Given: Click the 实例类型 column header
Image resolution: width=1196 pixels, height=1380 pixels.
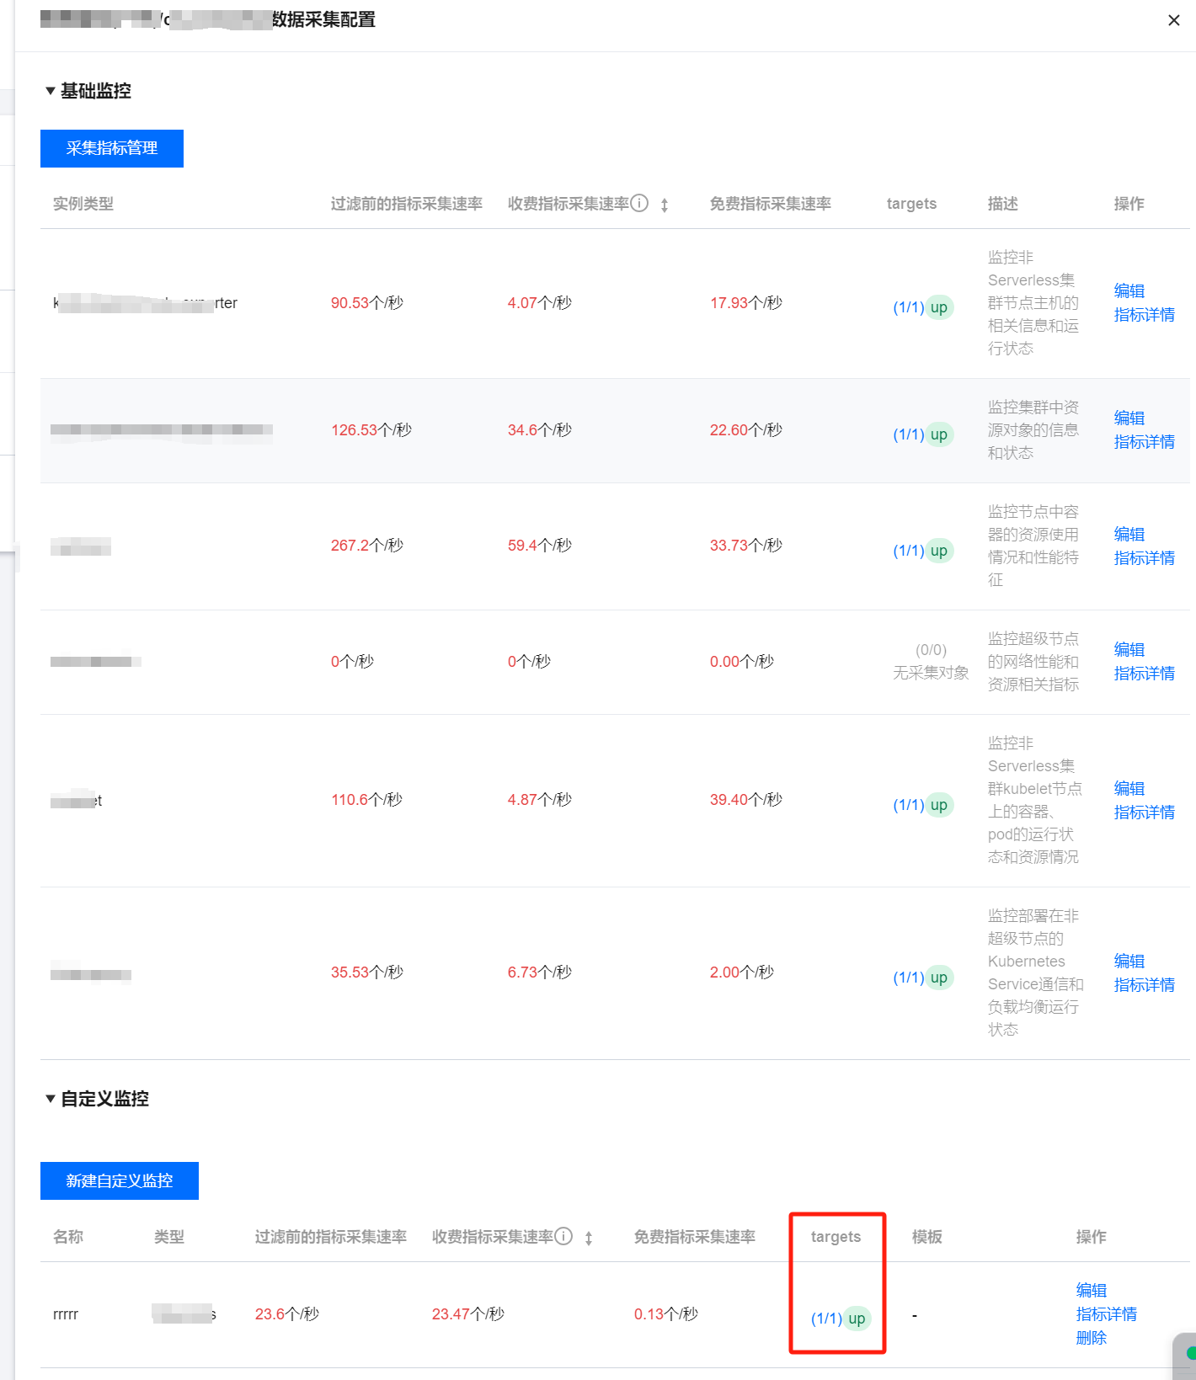Looking at the screenshot, I should (83, 204).
